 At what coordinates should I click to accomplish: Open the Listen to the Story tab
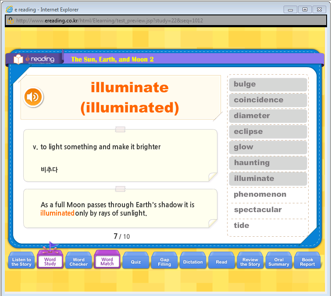21,260
